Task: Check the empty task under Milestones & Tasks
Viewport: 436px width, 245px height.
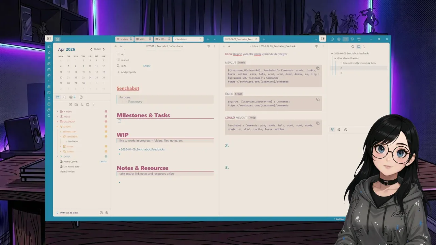Action: (119, 121)
